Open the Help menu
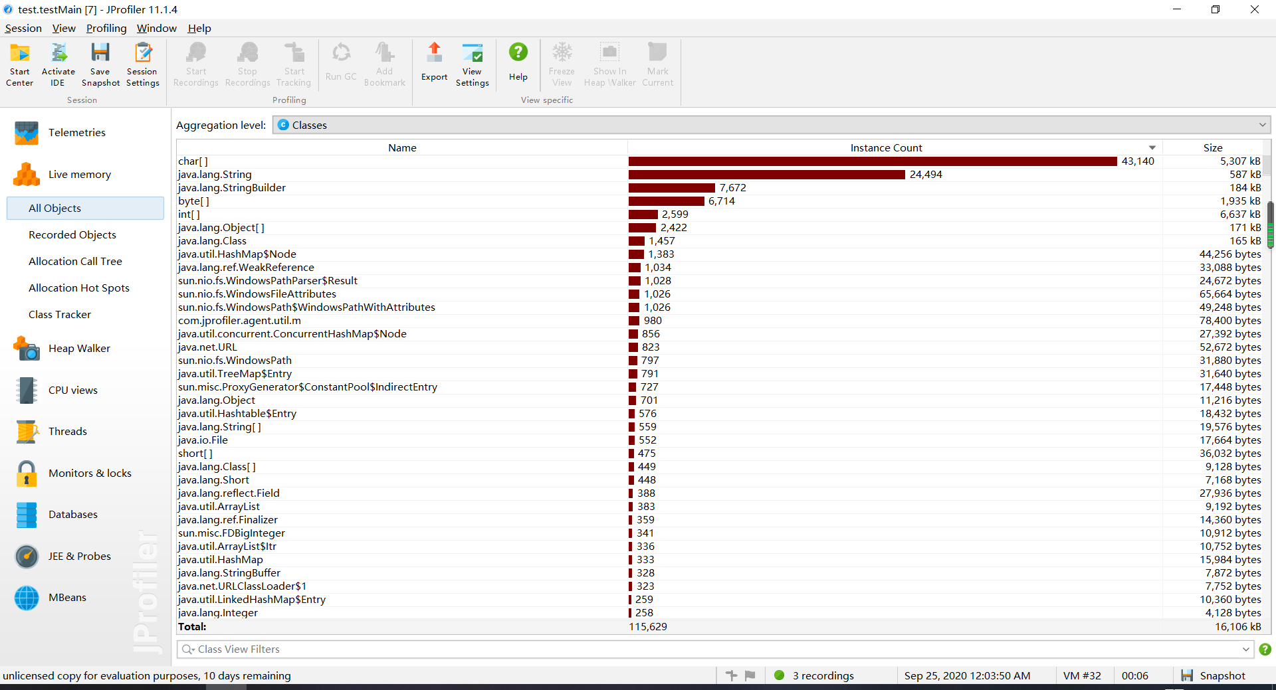 pyautogui.click(x=199, y=28)
